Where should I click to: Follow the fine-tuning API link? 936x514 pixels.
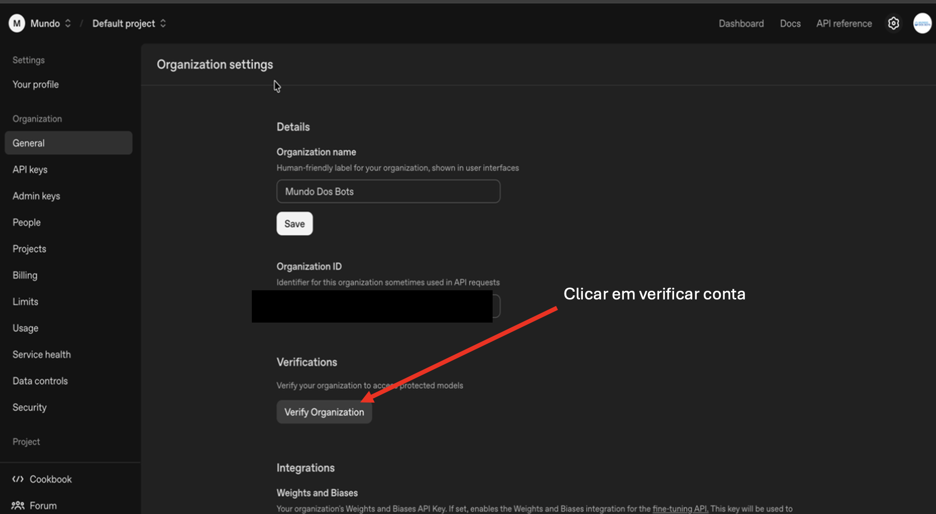click(x=680, y=509)
